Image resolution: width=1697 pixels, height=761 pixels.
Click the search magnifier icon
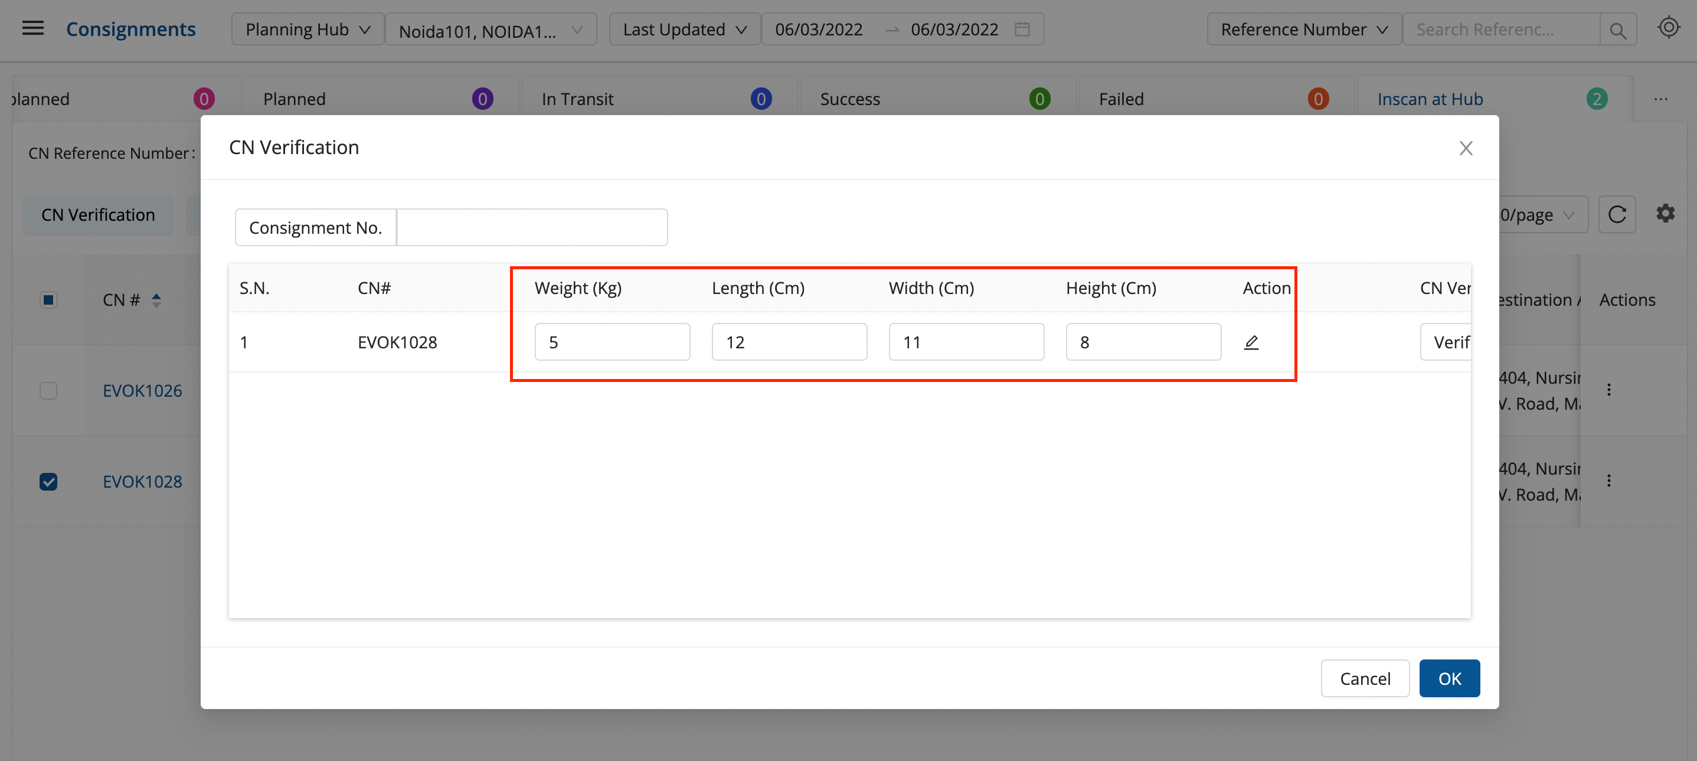click(x=1617, y=30)
